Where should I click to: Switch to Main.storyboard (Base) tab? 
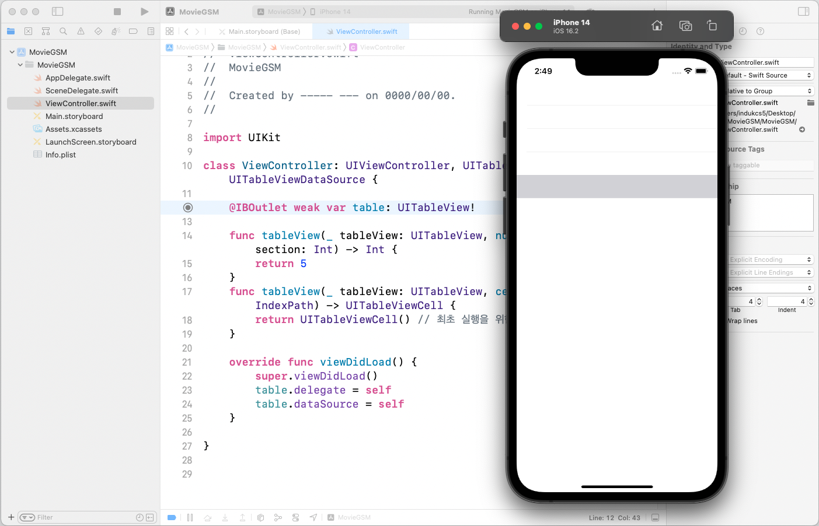point(259,31)
